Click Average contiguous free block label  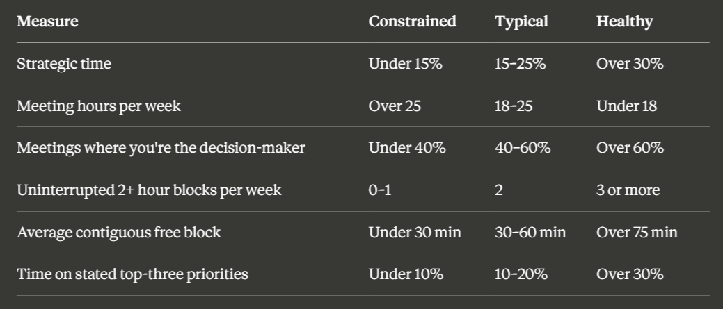pyautogui.click(x=119, y=233)
